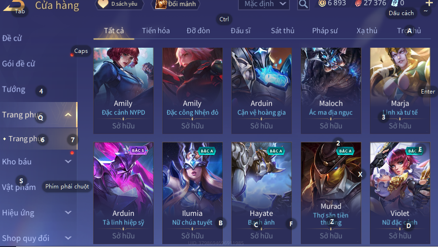This screenshot has height=247, width=438.
Task: Open the Mặc định sort dropdown
Action: (x=263, y=4)
